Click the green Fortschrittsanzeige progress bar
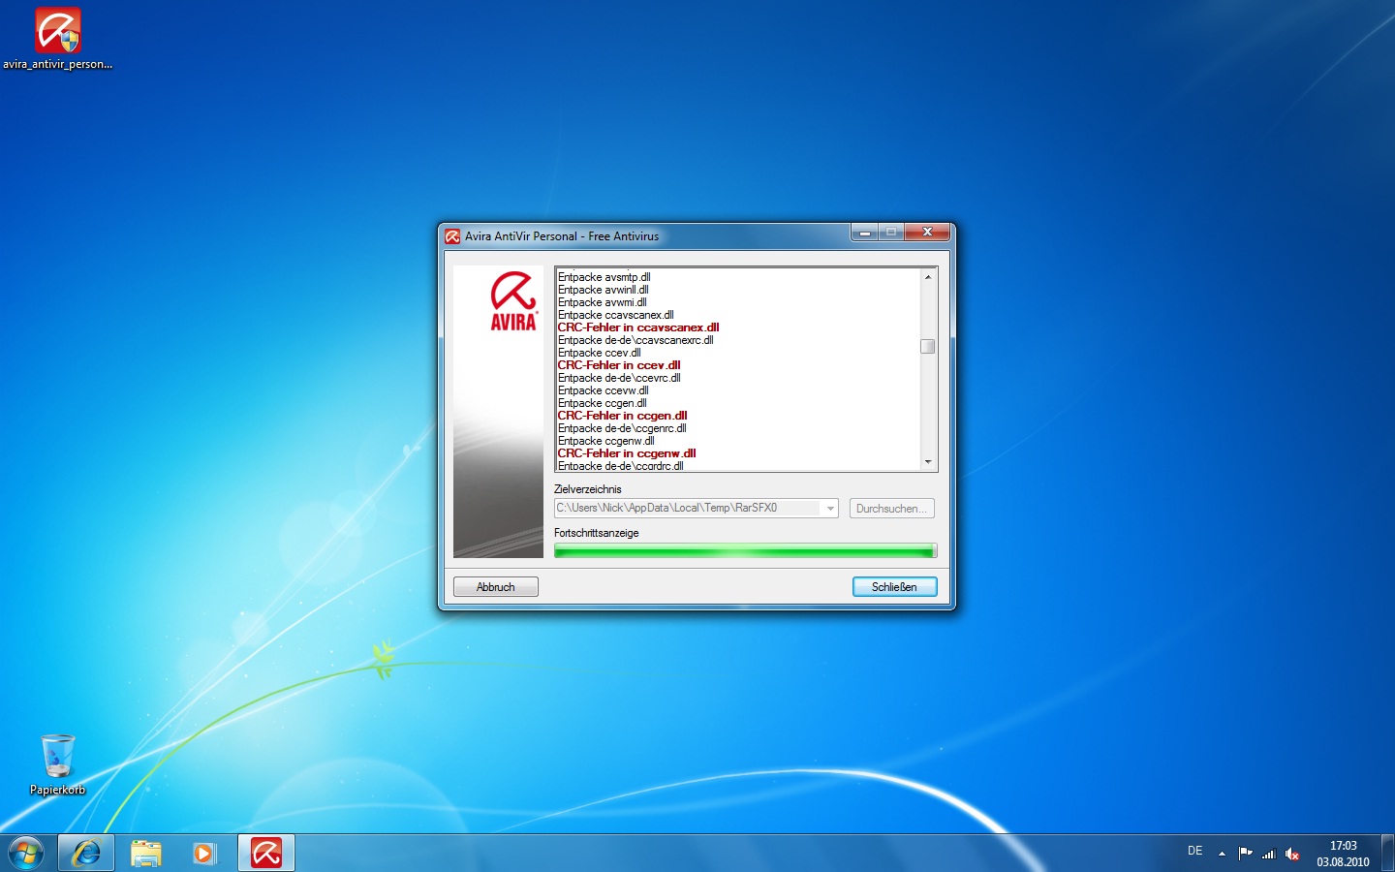1395x872 pixels. pos(745,551)
